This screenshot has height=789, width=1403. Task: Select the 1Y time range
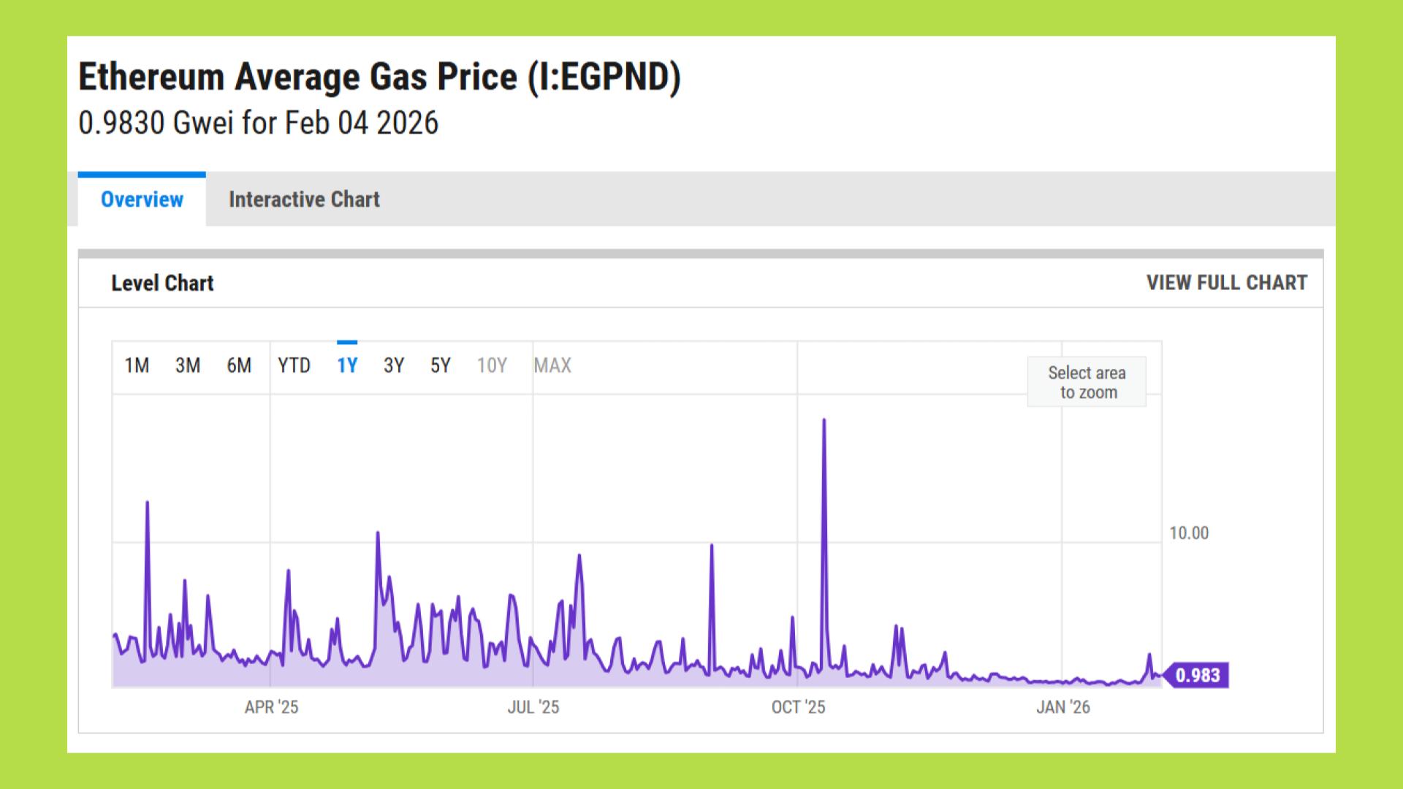[x=347, y=365]
